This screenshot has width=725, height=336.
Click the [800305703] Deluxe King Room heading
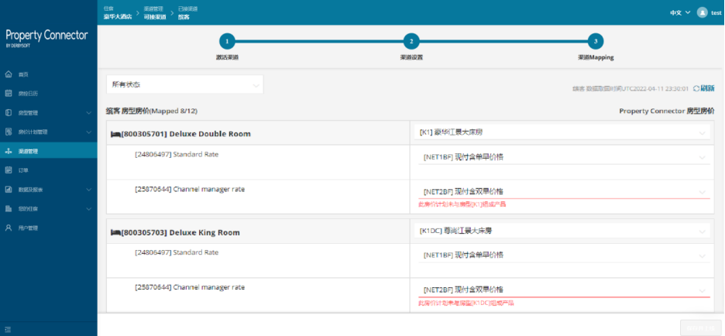click(180, 232)
